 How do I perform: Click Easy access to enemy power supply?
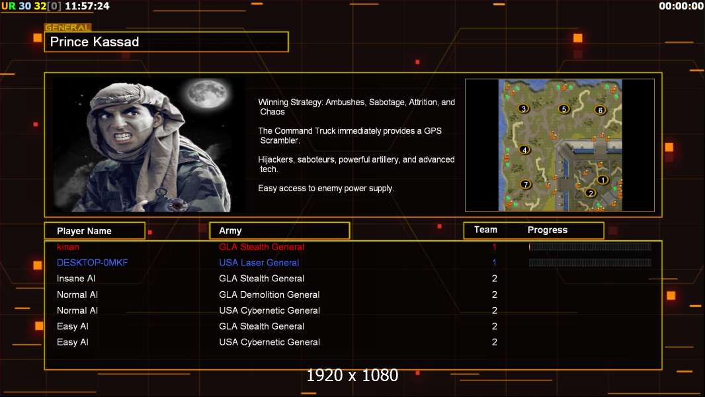pyautogui.click(x=326, y=189)
